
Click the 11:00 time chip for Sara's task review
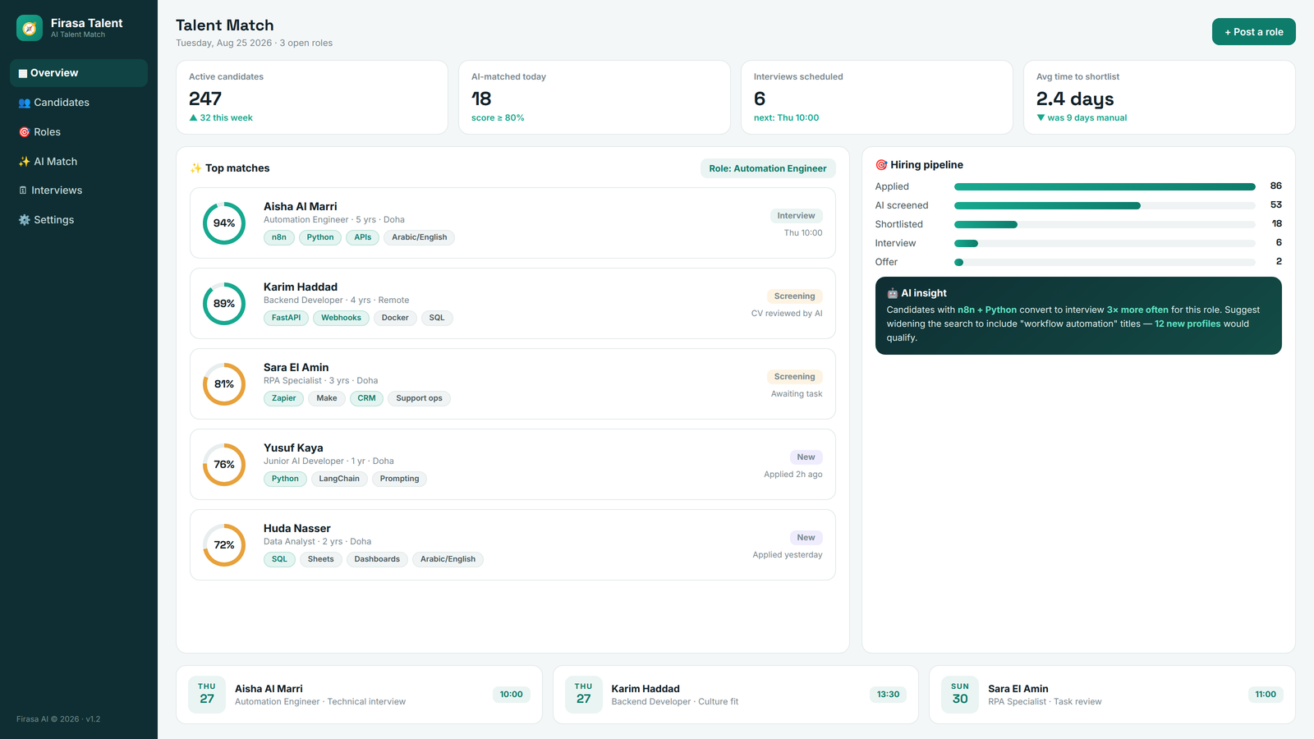click(x=1266, y=695)
